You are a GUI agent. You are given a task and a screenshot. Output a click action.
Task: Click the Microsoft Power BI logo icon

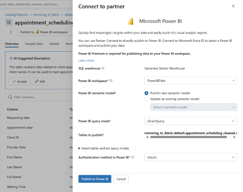click(131, 21)
